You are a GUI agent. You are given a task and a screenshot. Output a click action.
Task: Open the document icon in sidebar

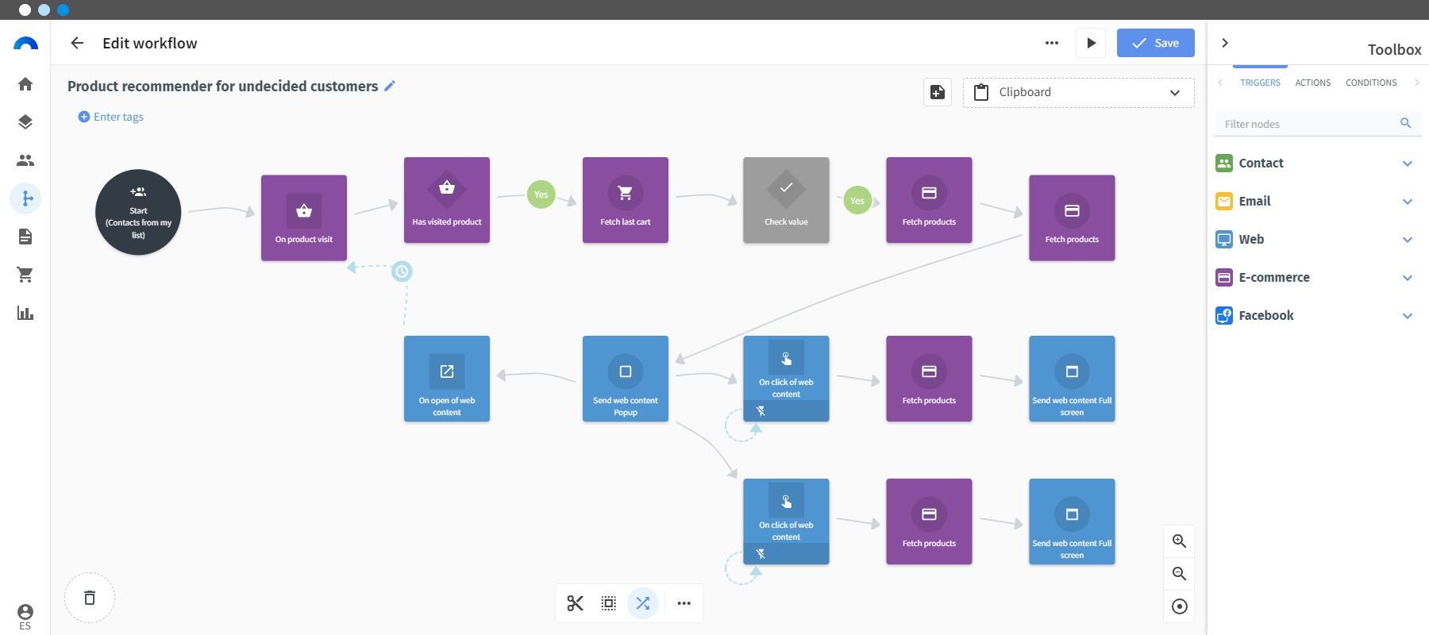[25, 237]
